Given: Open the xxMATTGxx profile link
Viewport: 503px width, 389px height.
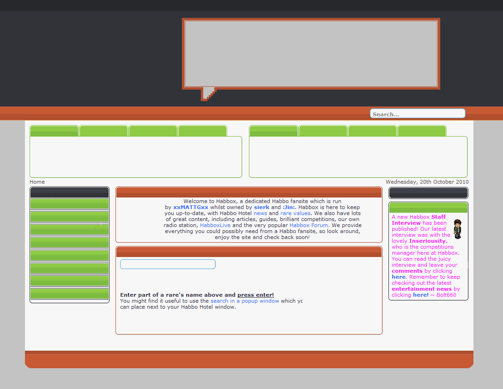Looking at the screenshot, I should coord(191,207).
